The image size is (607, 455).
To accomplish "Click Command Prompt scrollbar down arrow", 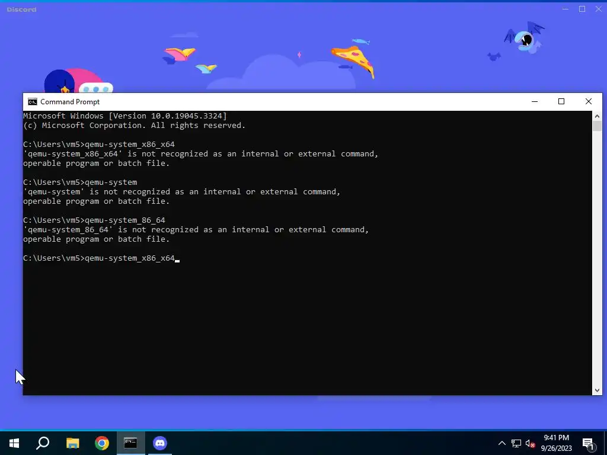I will point(597,390).
